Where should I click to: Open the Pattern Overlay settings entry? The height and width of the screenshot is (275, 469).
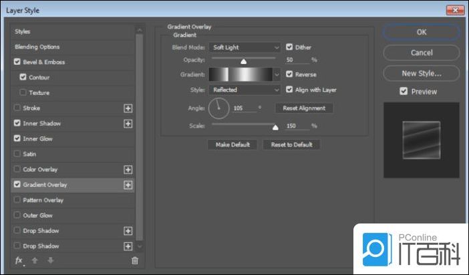[43, 200]
